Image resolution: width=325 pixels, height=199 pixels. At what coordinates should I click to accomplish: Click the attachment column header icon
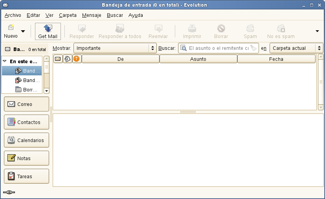click(x=67, y=59)
